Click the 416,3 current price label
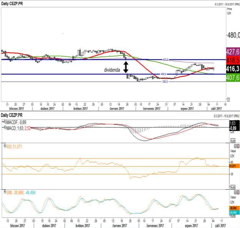 coord(232,69)
